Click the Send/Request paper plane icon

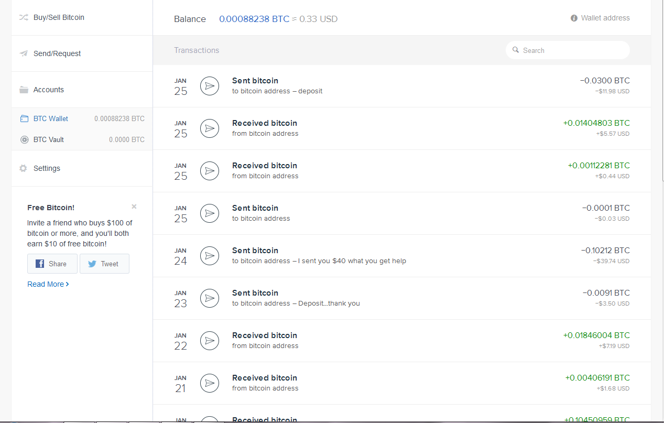24,53
